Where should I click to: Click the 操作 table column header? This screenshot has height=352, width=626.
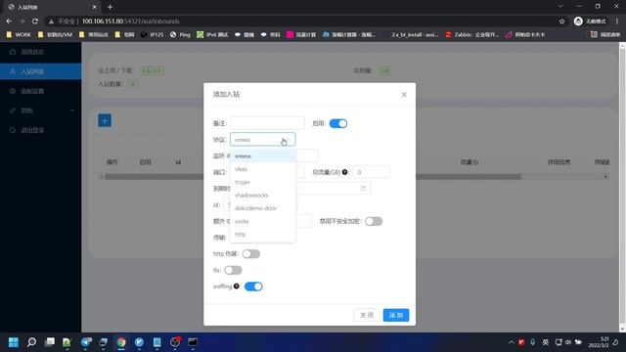coord(112,162)
